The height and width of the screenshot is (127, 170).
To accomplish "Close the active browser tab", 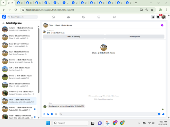I will click(x=12, y=3).
